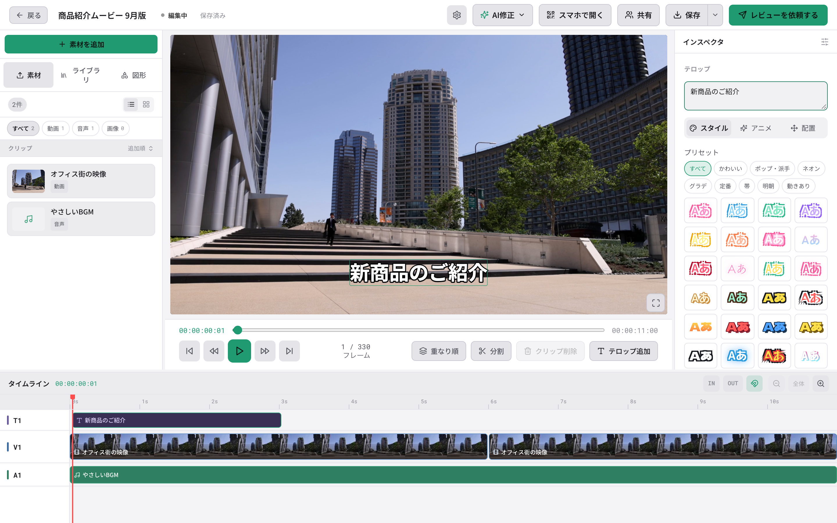Click the テロップ追加 button
Viewport: 837px width, 523px height.
[x=623, y=351]
